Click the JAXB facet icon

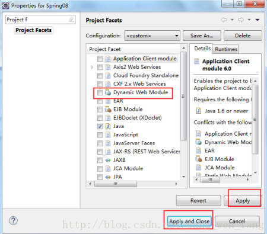(108, 160)
